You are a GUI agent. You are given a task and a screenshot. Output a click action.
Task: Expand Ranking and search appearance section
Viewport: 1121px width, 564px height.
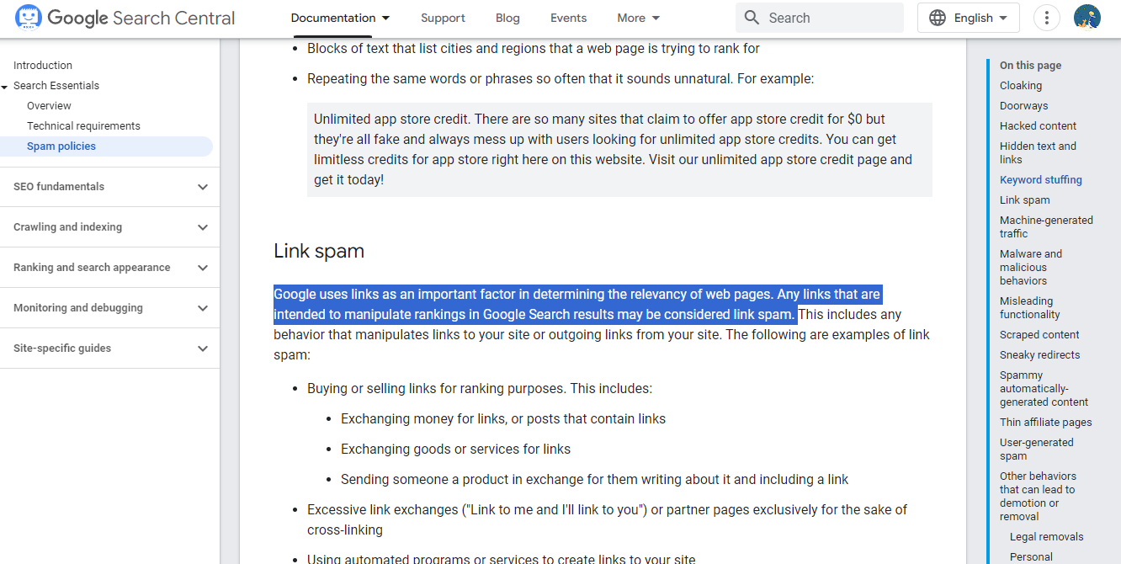pyautogui.click(x=109, y=268)
